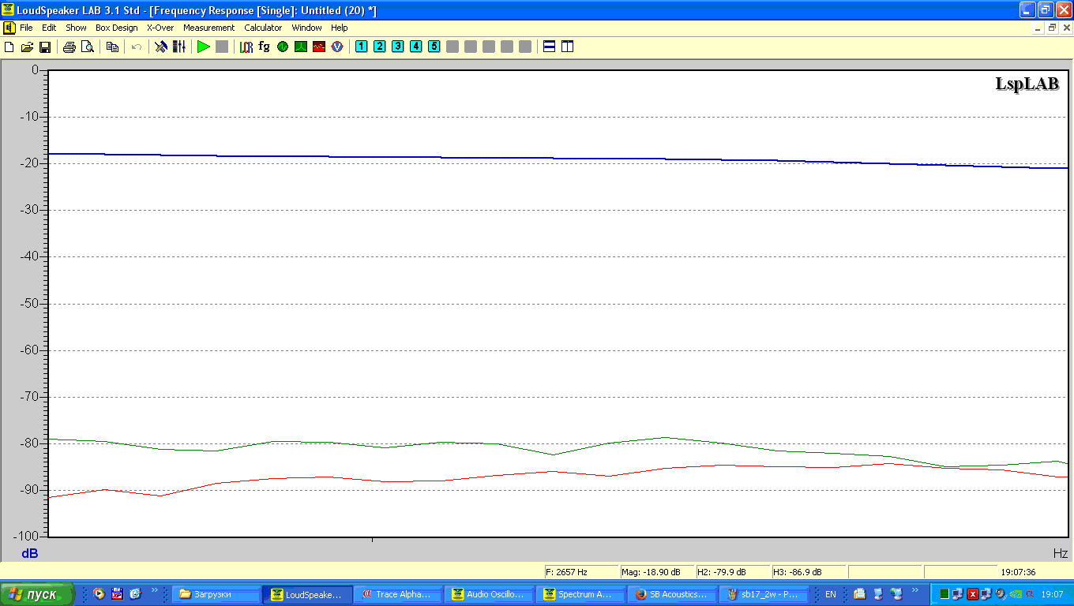Open the voltmeter V icon
This screenshot has width=1074, height=606.
pos(337,47)
